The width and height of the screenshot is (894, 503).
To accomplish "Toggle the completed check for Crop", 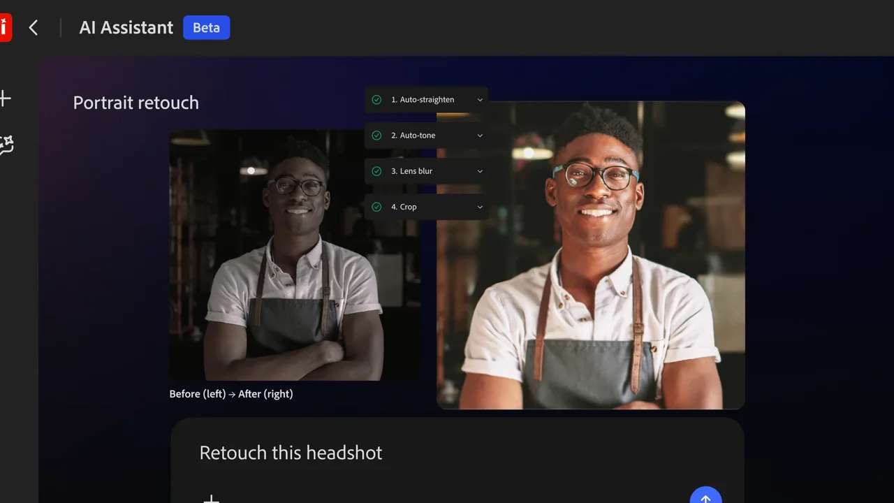I will point(378,207).
